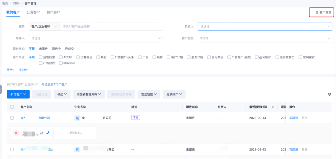This screenshot has width=336, height=159.
Task: Click the 杭 company avatar badge
Action: (77, 149)
